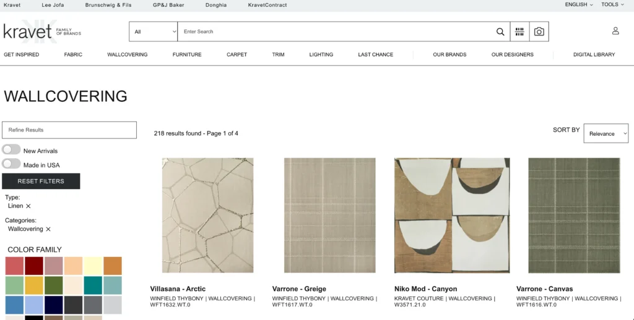Open the Sort By Relevance dropdown
Screen dimensions: 634x320
point(606,133)
